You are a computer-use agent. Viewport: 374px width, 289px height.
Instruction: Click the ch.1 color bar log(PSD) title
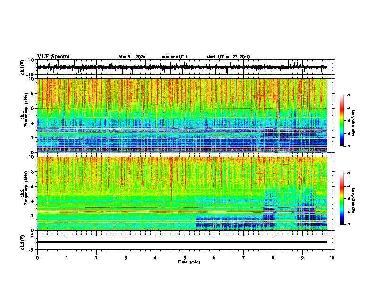[354, 123]
